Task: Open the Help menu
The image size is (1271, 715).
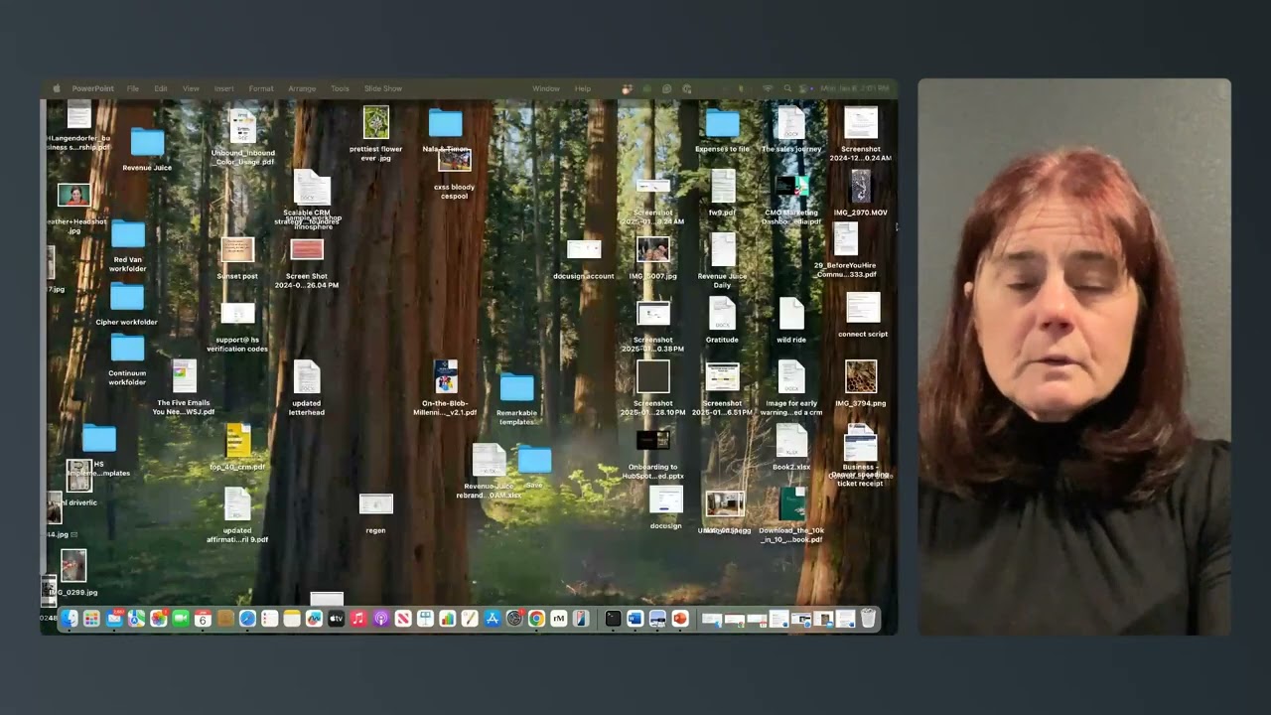Action: (583, 89)
